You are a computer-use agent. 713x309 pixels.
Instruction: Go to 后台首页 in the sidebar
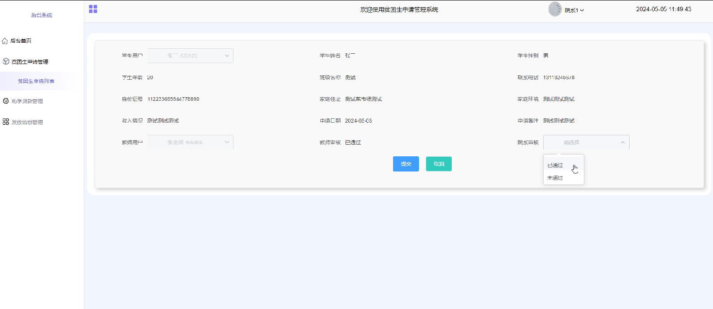pyautogui.click(x=21, y=41)
